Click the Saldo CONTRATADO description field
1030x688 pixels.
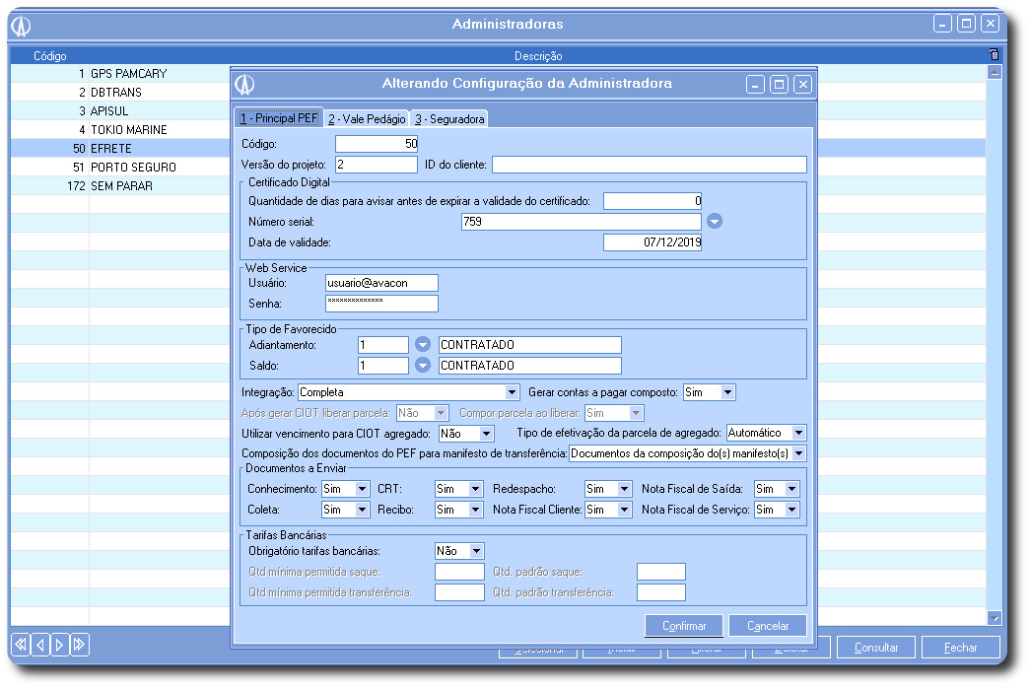click(x=530, y=366)
